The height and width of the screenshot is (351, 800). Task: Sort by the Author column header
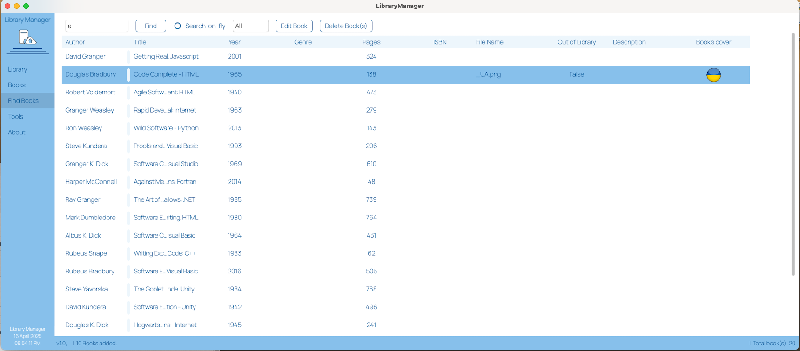pos(75,42)
